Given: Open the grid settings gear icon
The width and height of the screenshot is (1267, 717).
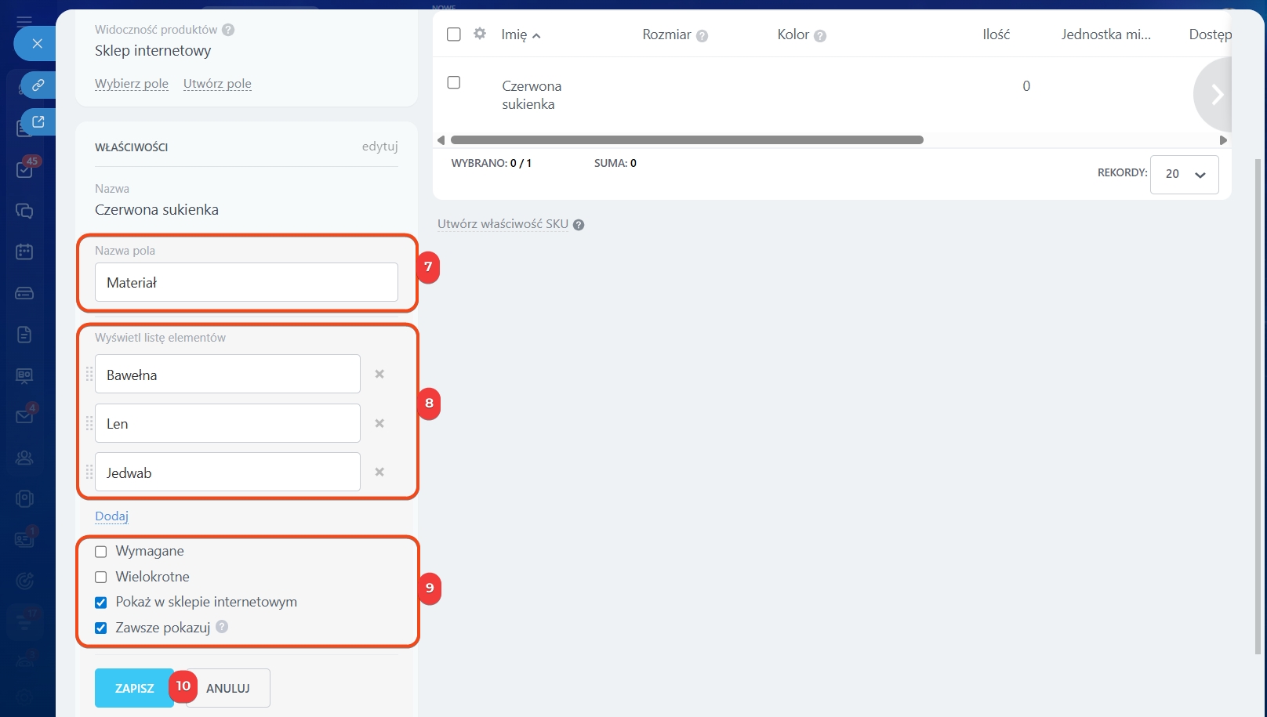Looking at the screenshot, I should click(x=480, y=34).
